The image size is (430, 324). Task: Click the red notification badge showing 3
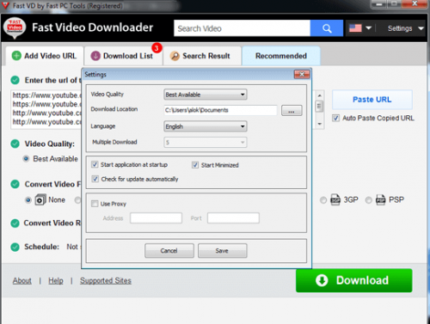(157, 48)
